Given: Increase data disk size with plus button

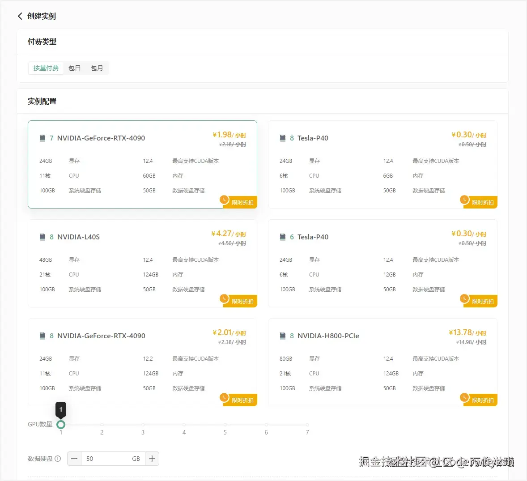Looking at the screenshot, I should 152,459.
